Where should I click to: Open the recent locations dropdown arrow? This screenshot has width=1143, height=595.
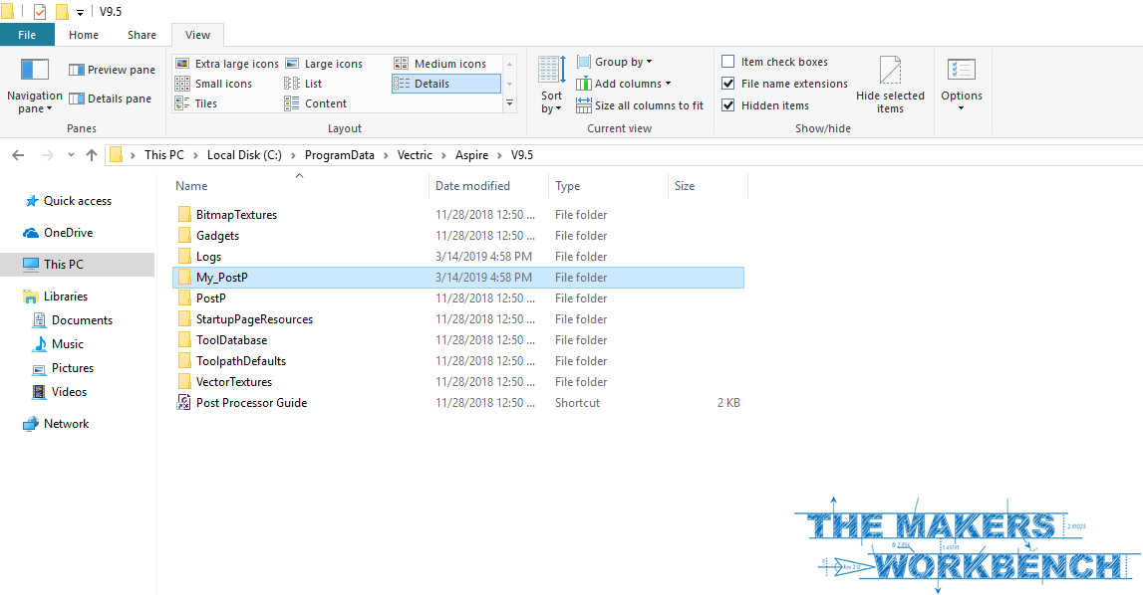(x=71, y=155)
